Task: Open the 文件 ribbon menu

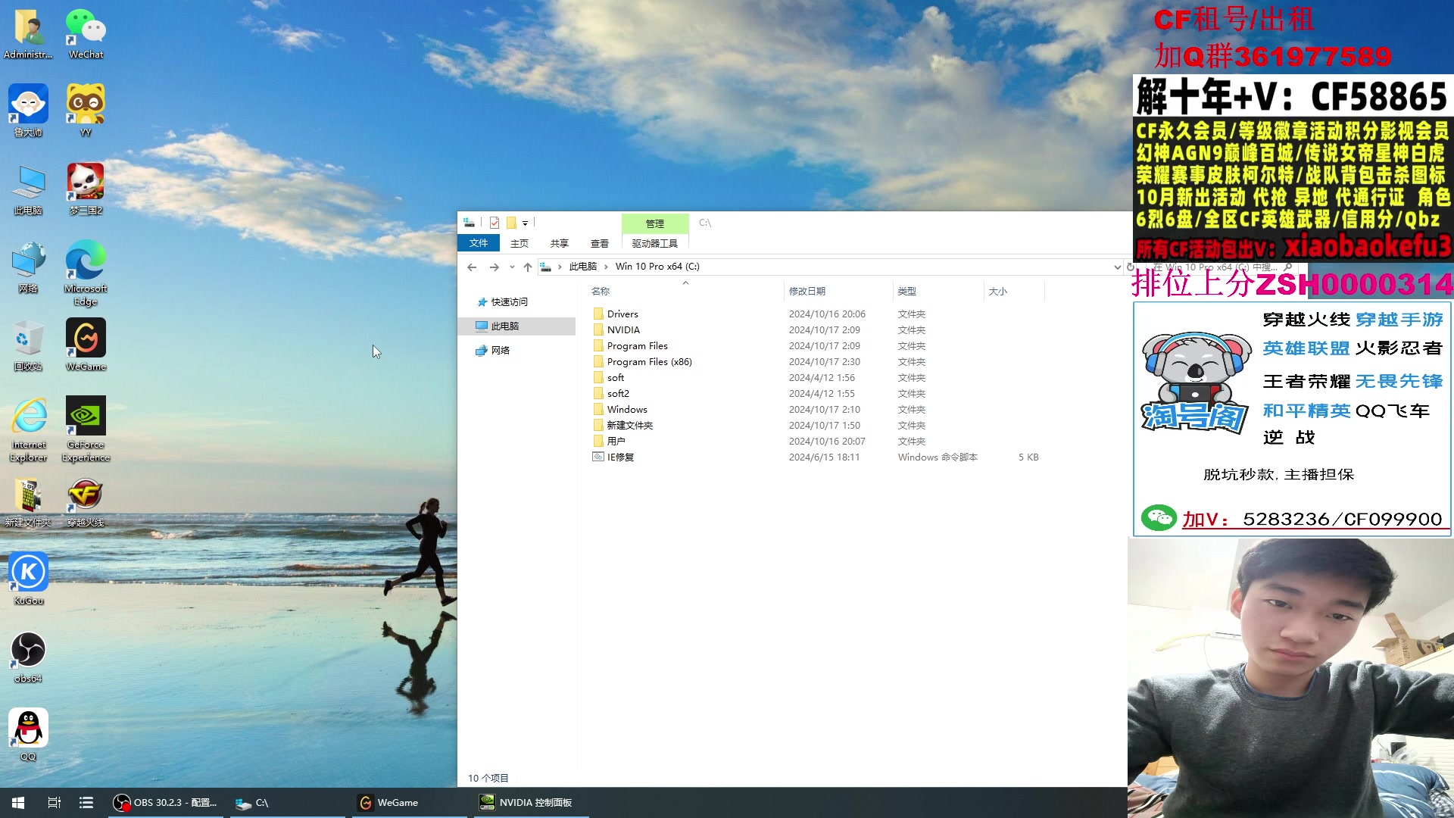Action: [479, 243]
